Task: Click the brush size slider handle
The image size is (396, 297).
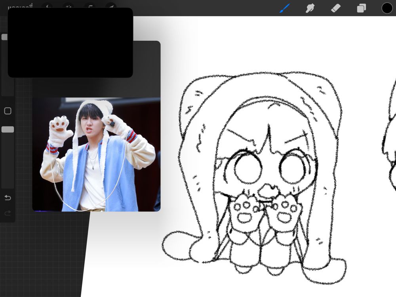Action: [4, 37]
